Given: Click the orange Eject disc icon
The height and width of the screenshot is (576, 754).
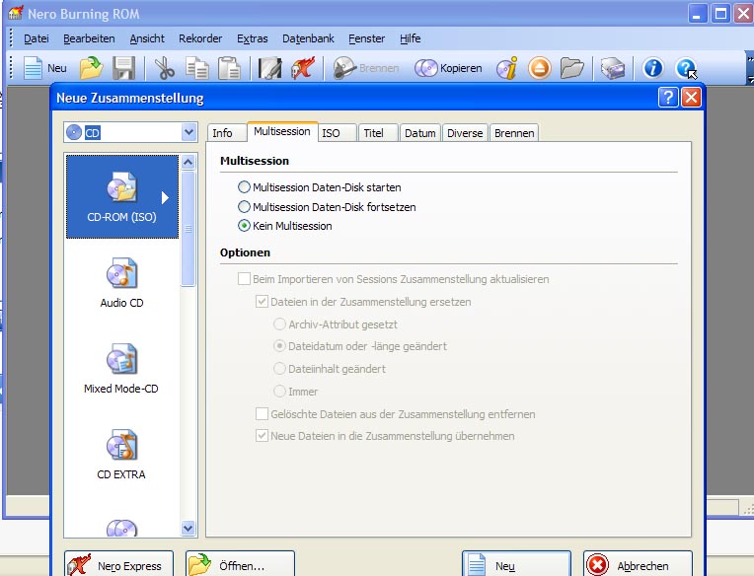Looking at the screenshot, I should point(540,68).
